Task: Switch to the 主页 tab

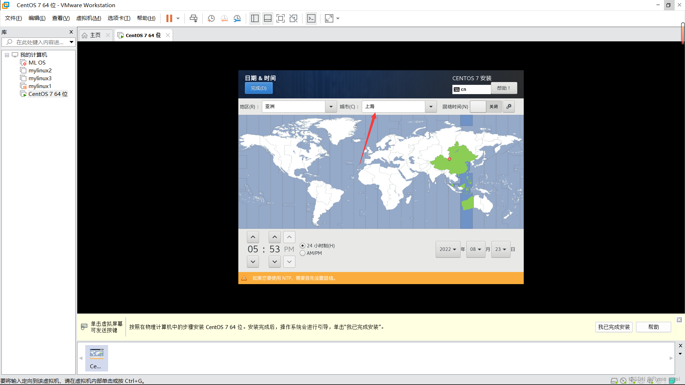Action: [x=95, y=35]
